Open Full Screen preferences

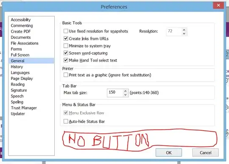(20, 55)
